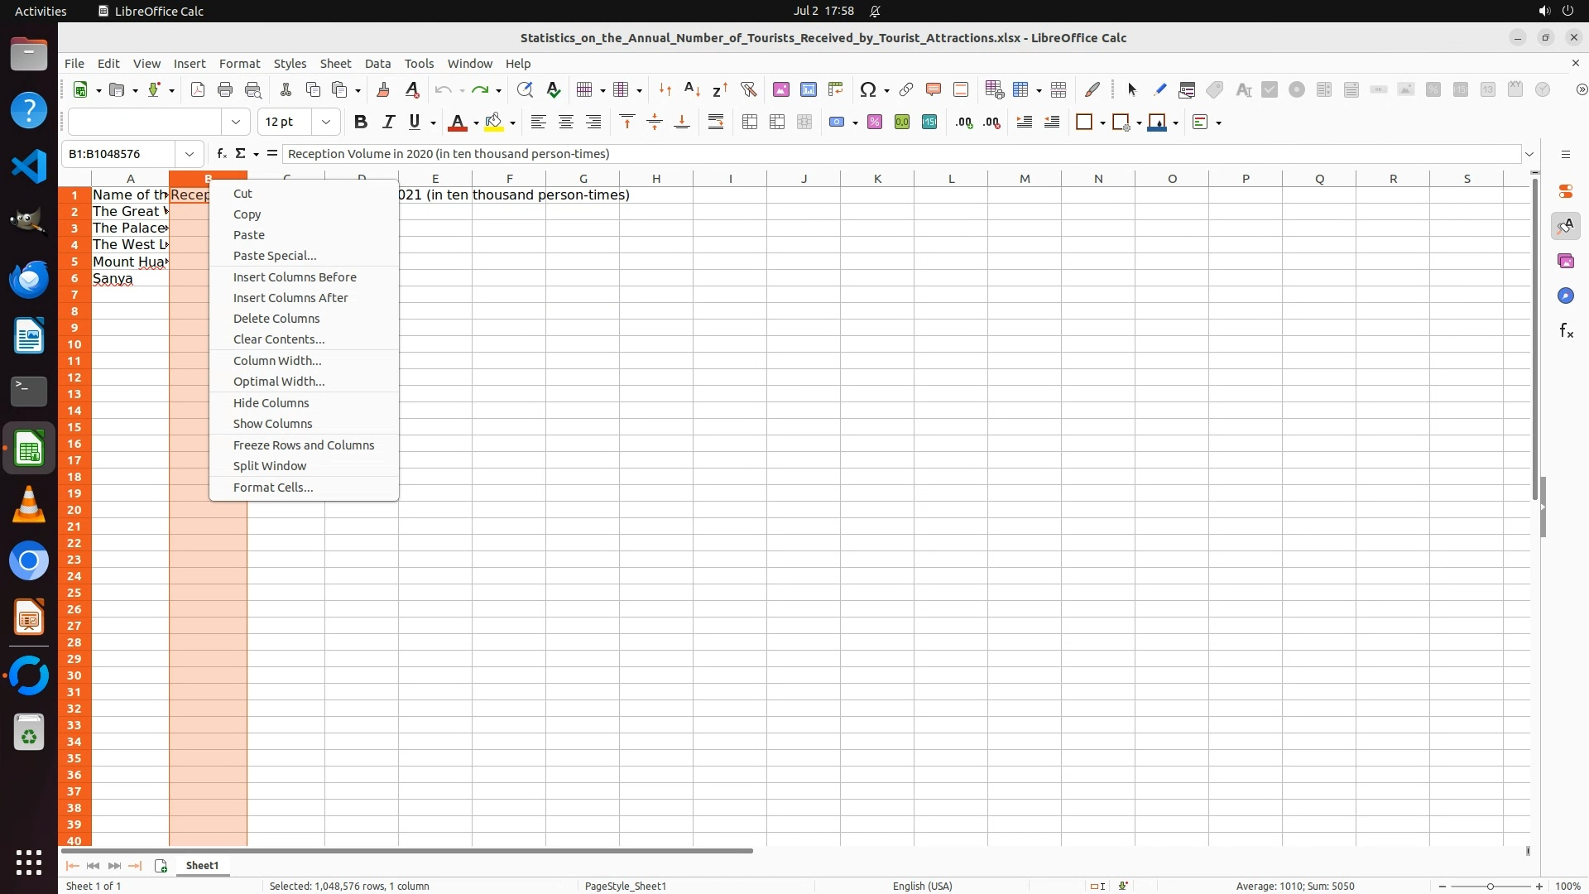Click the Sort Ascending toolbar icon
Screen dimensions: 1589x894
tap(692, 89)
